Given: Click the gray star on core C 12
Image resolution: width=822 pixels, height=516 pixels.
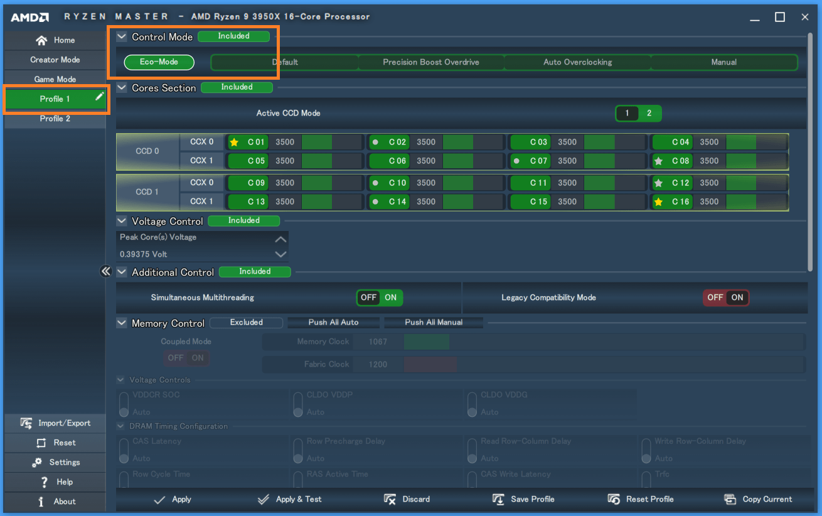Looking at the screenshot, I should [x=658, y=183].
